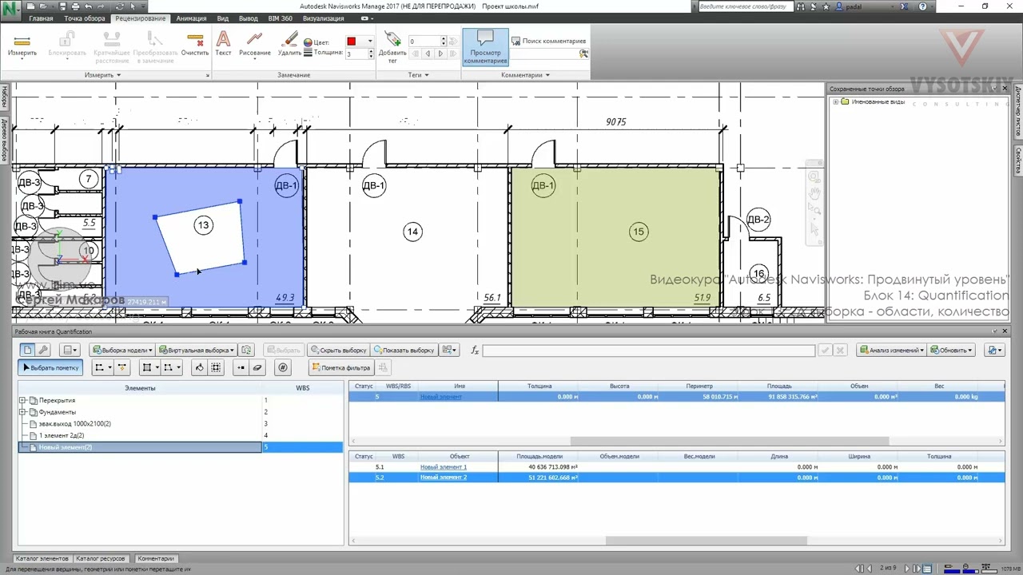Screen dimensions: 1023x575
Task: Toggle the Просмотр комментариев button
Action: click(485, 47)
